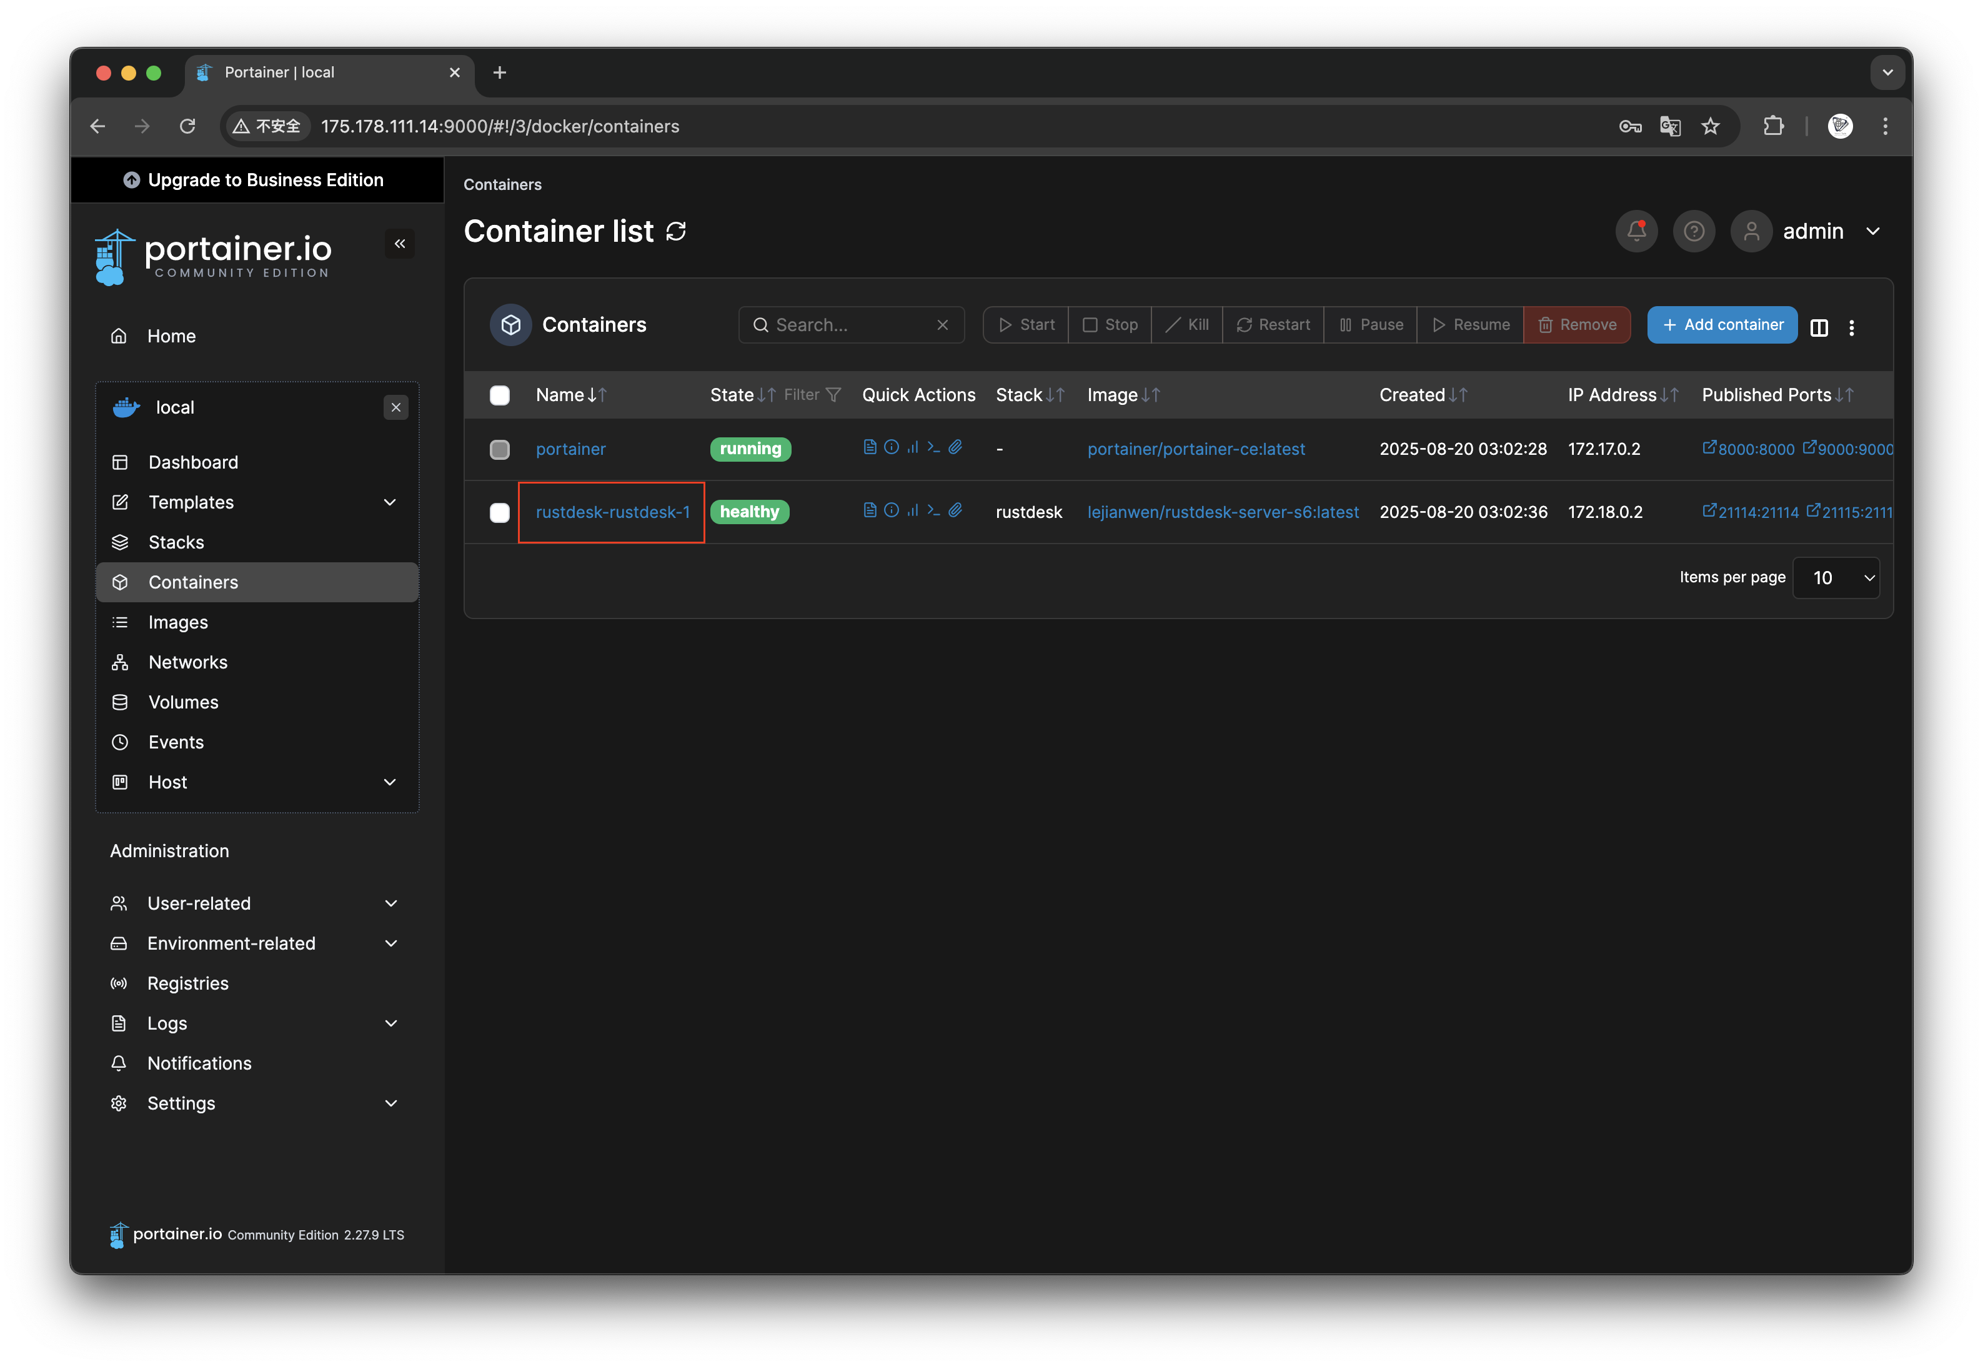Click inspect icon for rustdesk-rustdesk-1 container

[x=891, y=510]
